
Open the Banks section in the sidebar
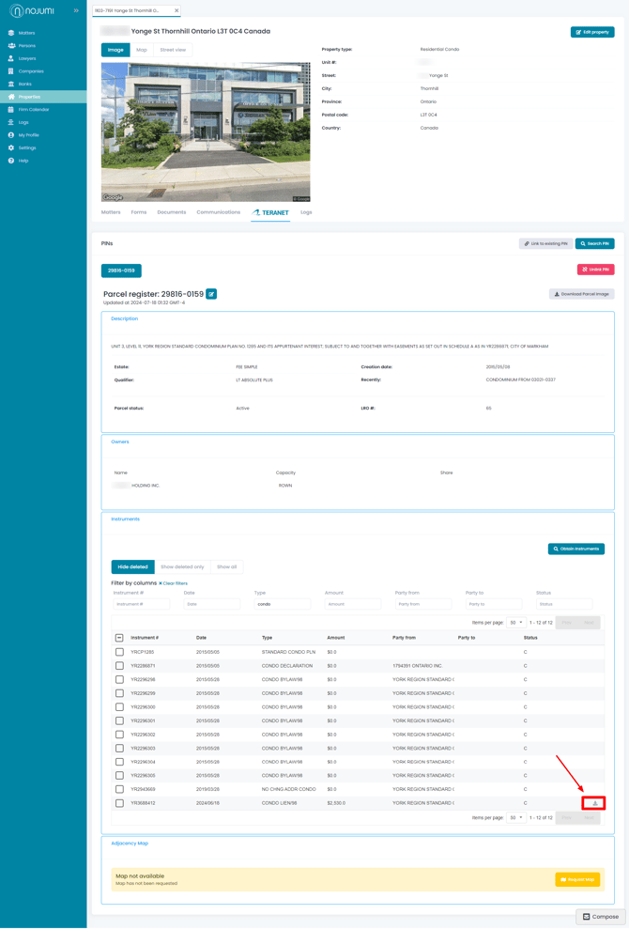[x=25, y=84]
